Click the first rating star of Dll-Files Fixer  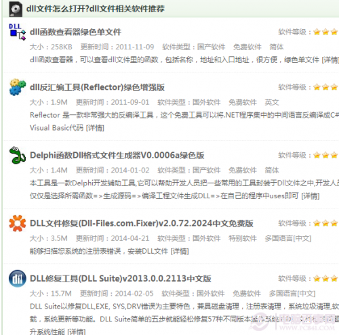pyautogui.click(x=317, y=223)
